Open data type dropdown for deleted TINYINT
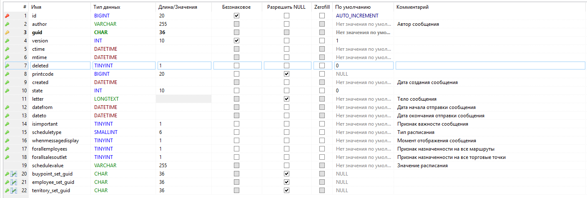 click(x=124, y=66)
